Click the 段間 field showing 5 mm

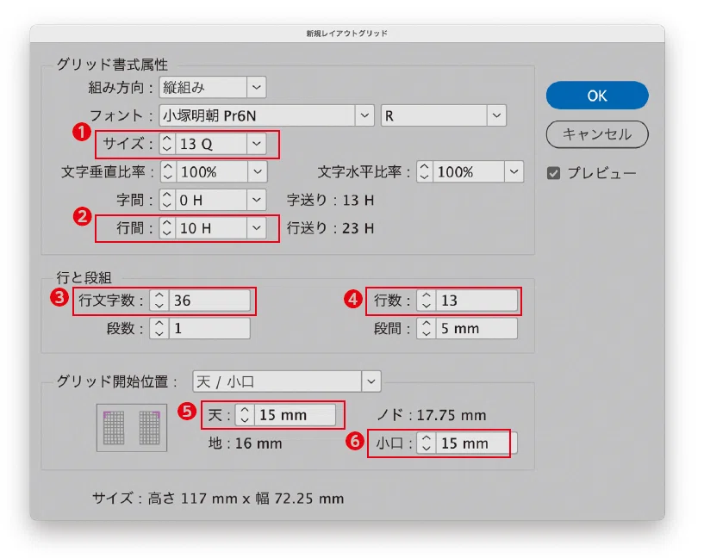coord(476,329)
